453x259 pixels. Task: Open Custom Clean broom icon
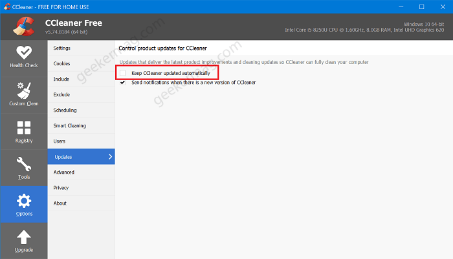[x=24, y=90]
